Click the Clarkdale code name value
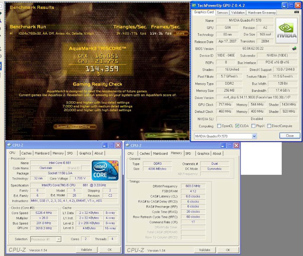The width and height of the screenshot is (303, 256). coord(46,168)
